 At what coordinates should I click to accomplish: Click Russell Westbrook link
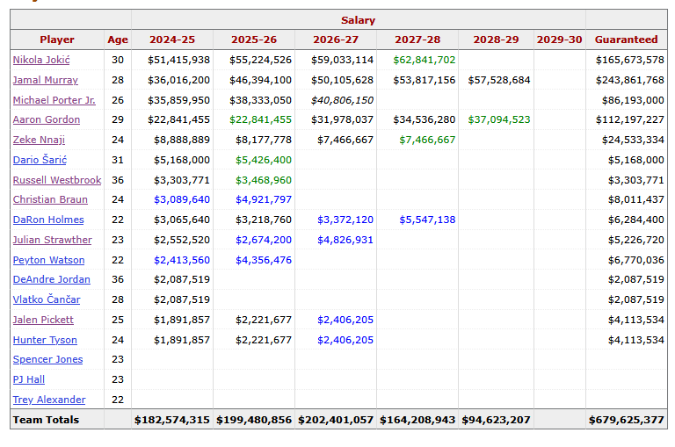point(57,180)
